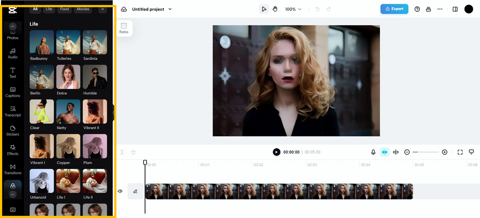This screenshot has height=218, width=480.
Task: Toggle the panel layout view icon
Action: click(x=455, y=9)
